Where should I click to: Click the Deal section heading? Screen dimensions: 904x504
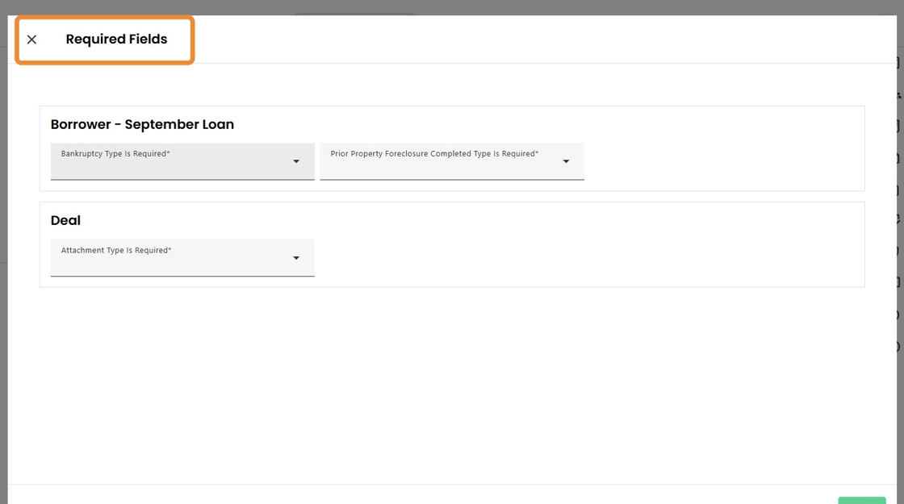pos(65,221)
